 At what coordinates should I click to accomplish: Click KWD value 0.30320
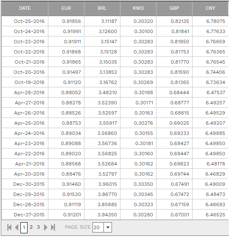tap(143, 21)
